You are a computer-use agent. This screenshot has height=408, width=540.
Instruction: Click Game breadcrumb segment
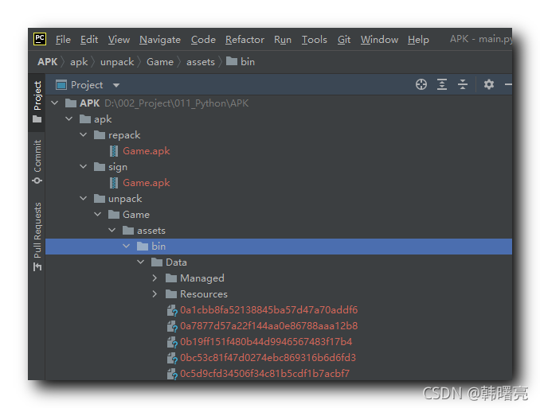160,62
